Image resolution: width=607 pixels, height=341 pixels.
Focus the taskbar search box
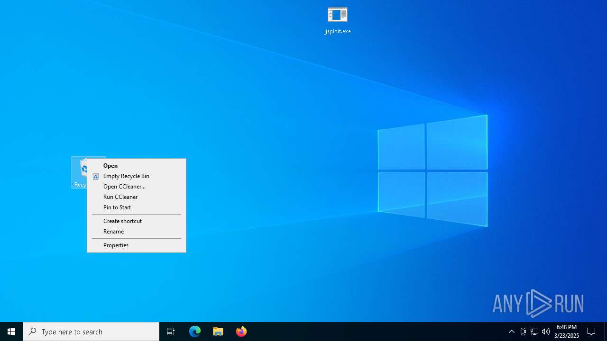(91, 332)
